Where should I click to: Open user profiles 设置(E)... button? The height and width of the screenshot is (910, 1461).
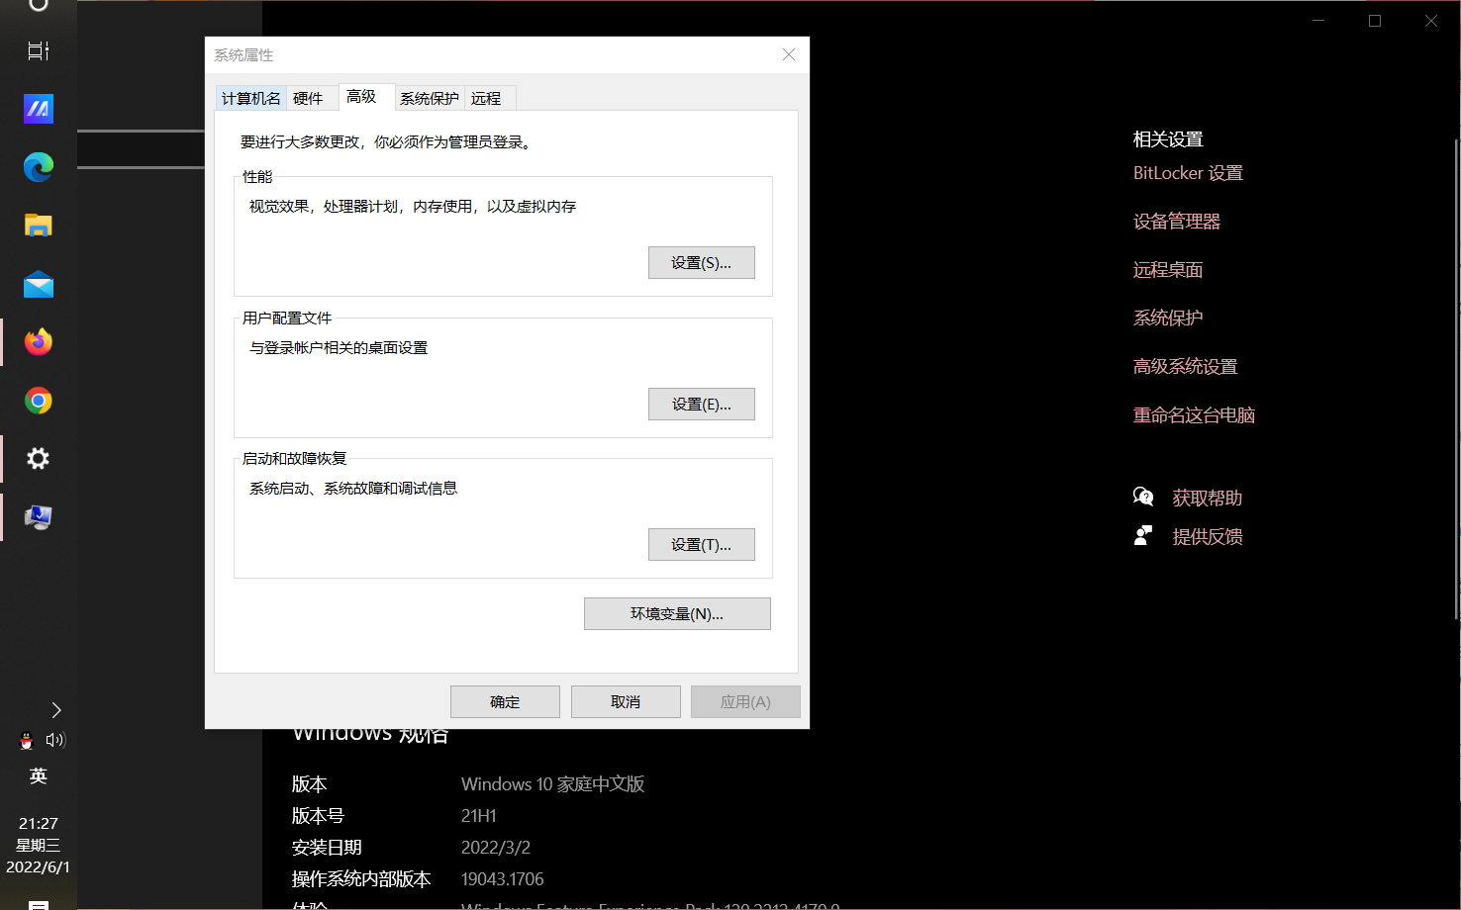[x=702, y=405]
